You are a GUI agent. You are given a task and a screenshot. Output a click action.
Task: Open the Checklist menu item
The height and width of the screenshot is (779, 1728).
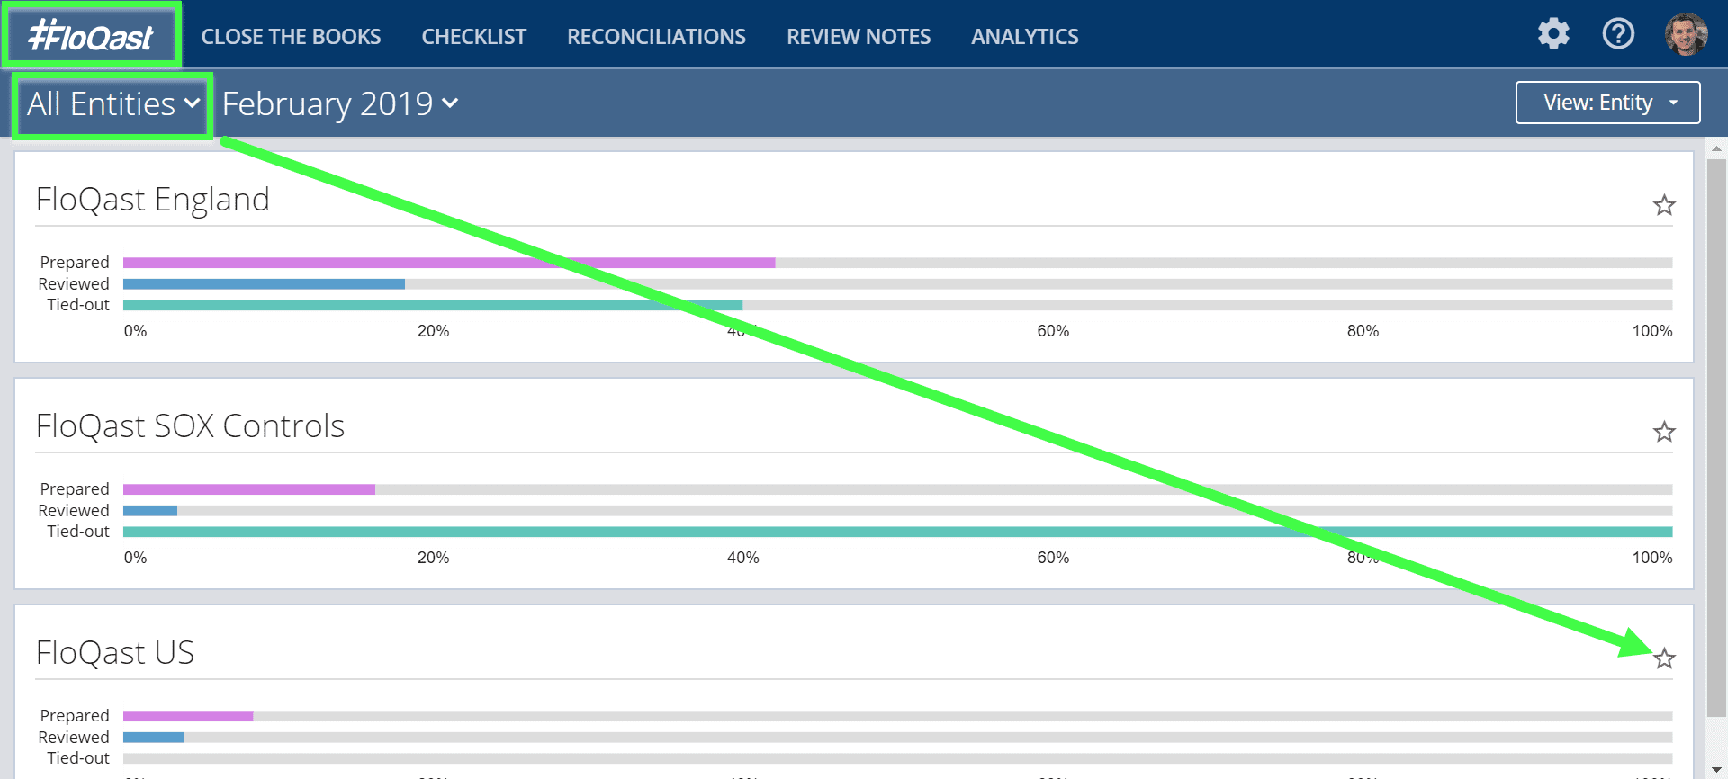pos(473,37)
